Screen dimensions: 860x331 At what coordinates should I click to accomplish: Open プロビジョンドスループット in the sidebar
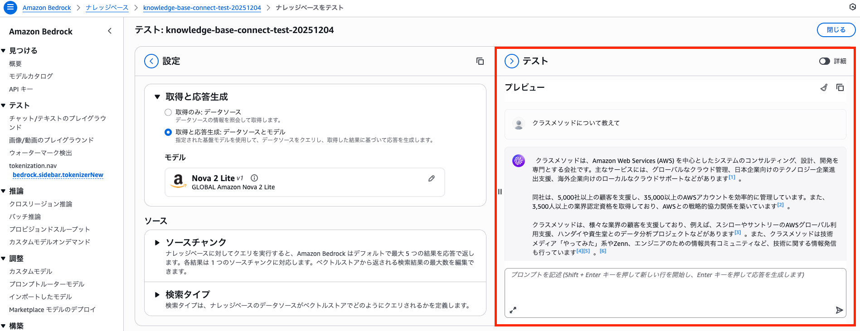(49, 229)
